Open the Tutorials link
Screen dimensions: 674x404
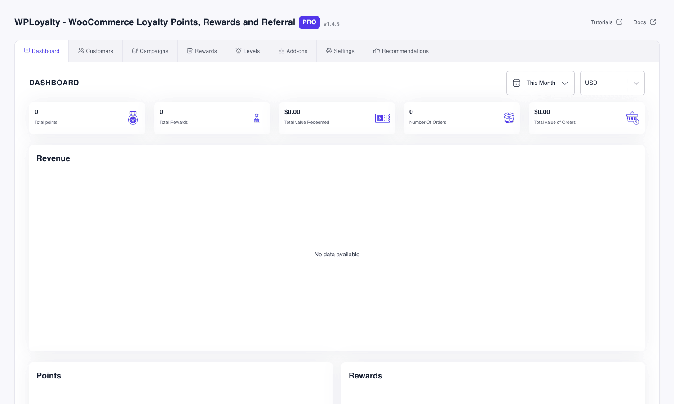pyautogui.click(x=607, y=22)
